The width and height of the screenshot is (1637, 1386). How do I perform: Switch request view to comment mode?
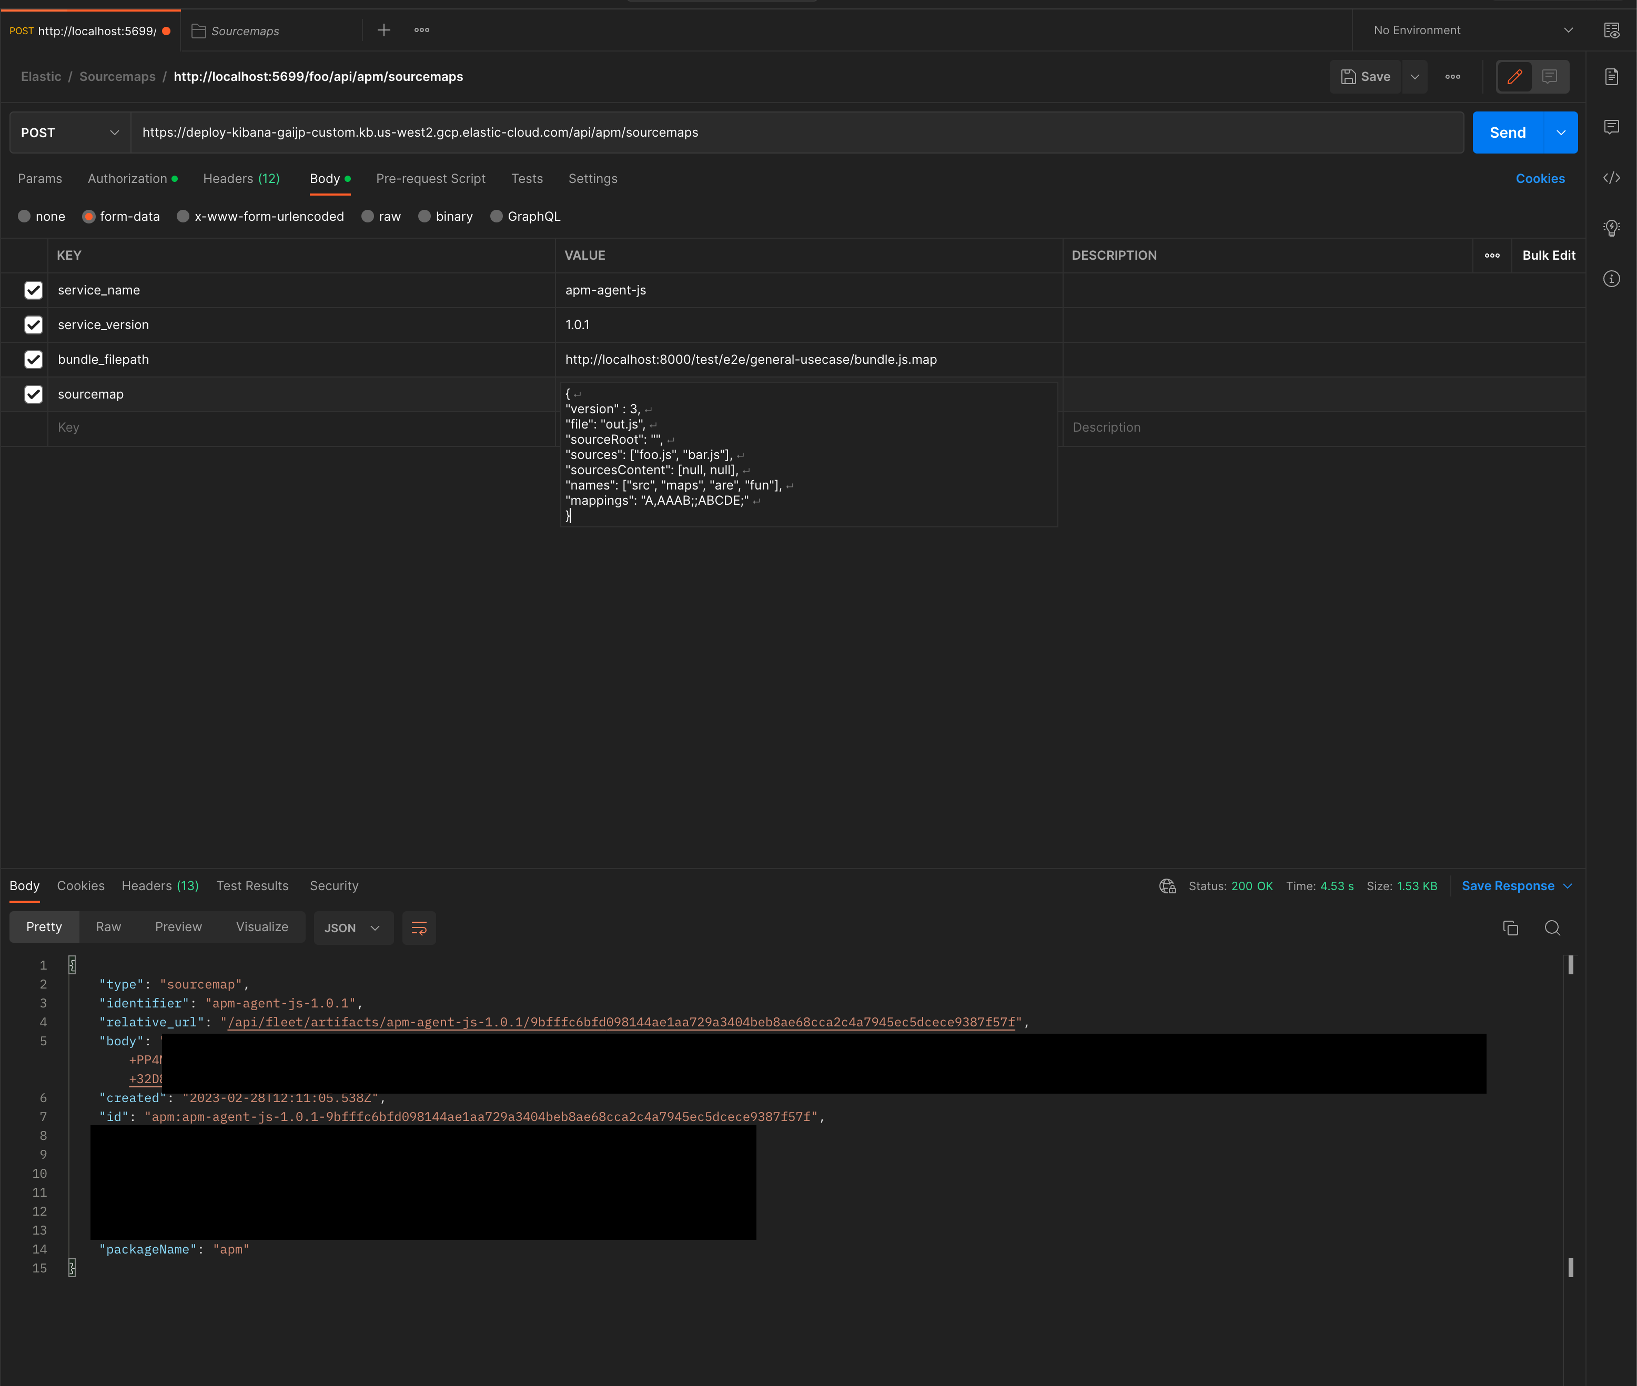point(1549,76)
